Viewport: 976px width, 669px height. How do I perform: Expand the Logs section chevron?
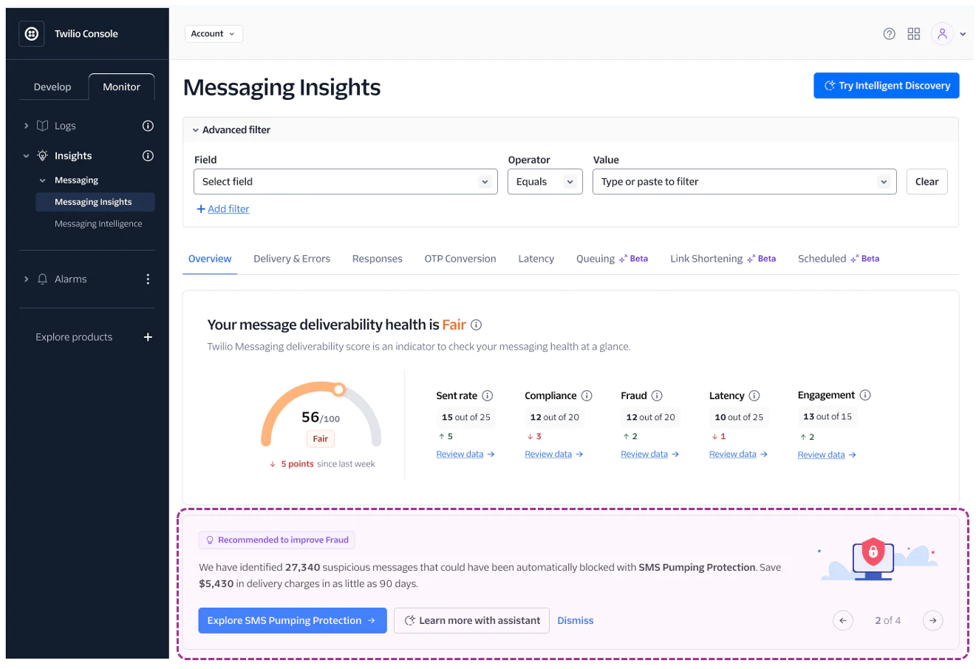coord(26,126)
